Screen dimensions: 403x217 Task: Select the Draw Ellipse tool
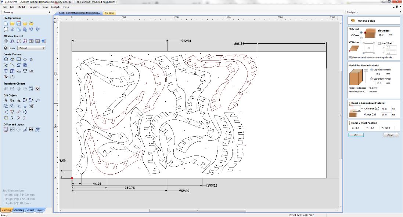click(12, 59)
